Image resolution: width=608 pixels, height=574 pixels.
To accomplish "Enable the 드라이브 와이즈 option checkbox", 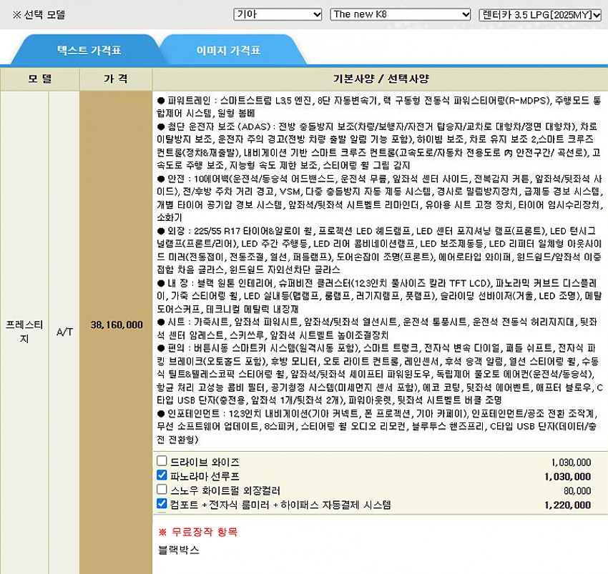I will click(162, 462).
